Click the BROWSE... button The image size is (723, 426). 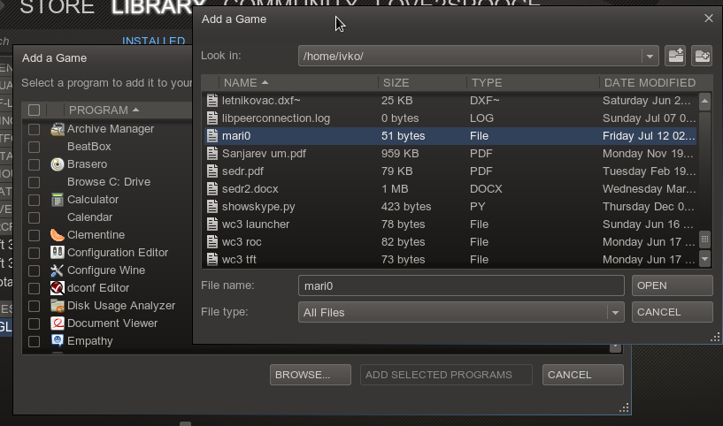pyautogui.click(x=311, y=375)
